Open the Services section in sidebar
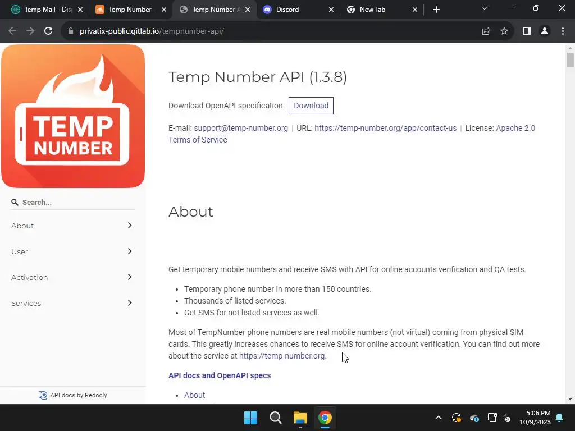 coord(26,304)
